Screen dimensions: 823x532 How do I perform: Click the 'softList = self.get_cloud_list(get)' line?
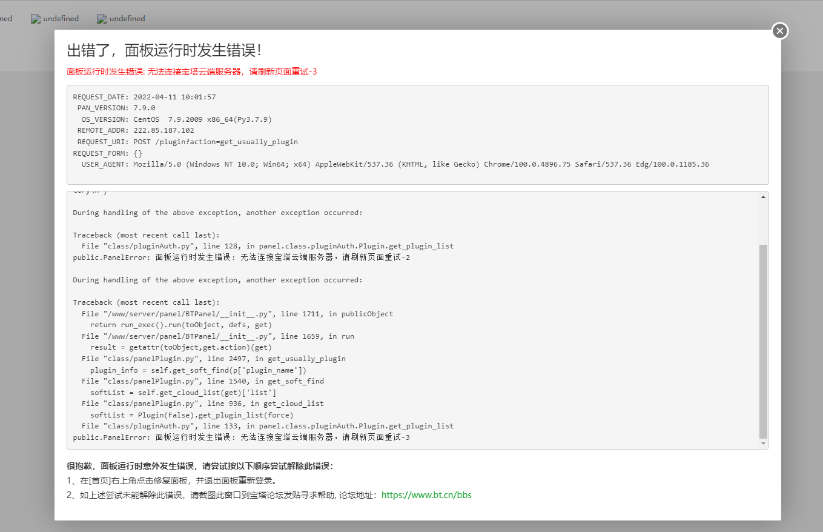(183, 392)
